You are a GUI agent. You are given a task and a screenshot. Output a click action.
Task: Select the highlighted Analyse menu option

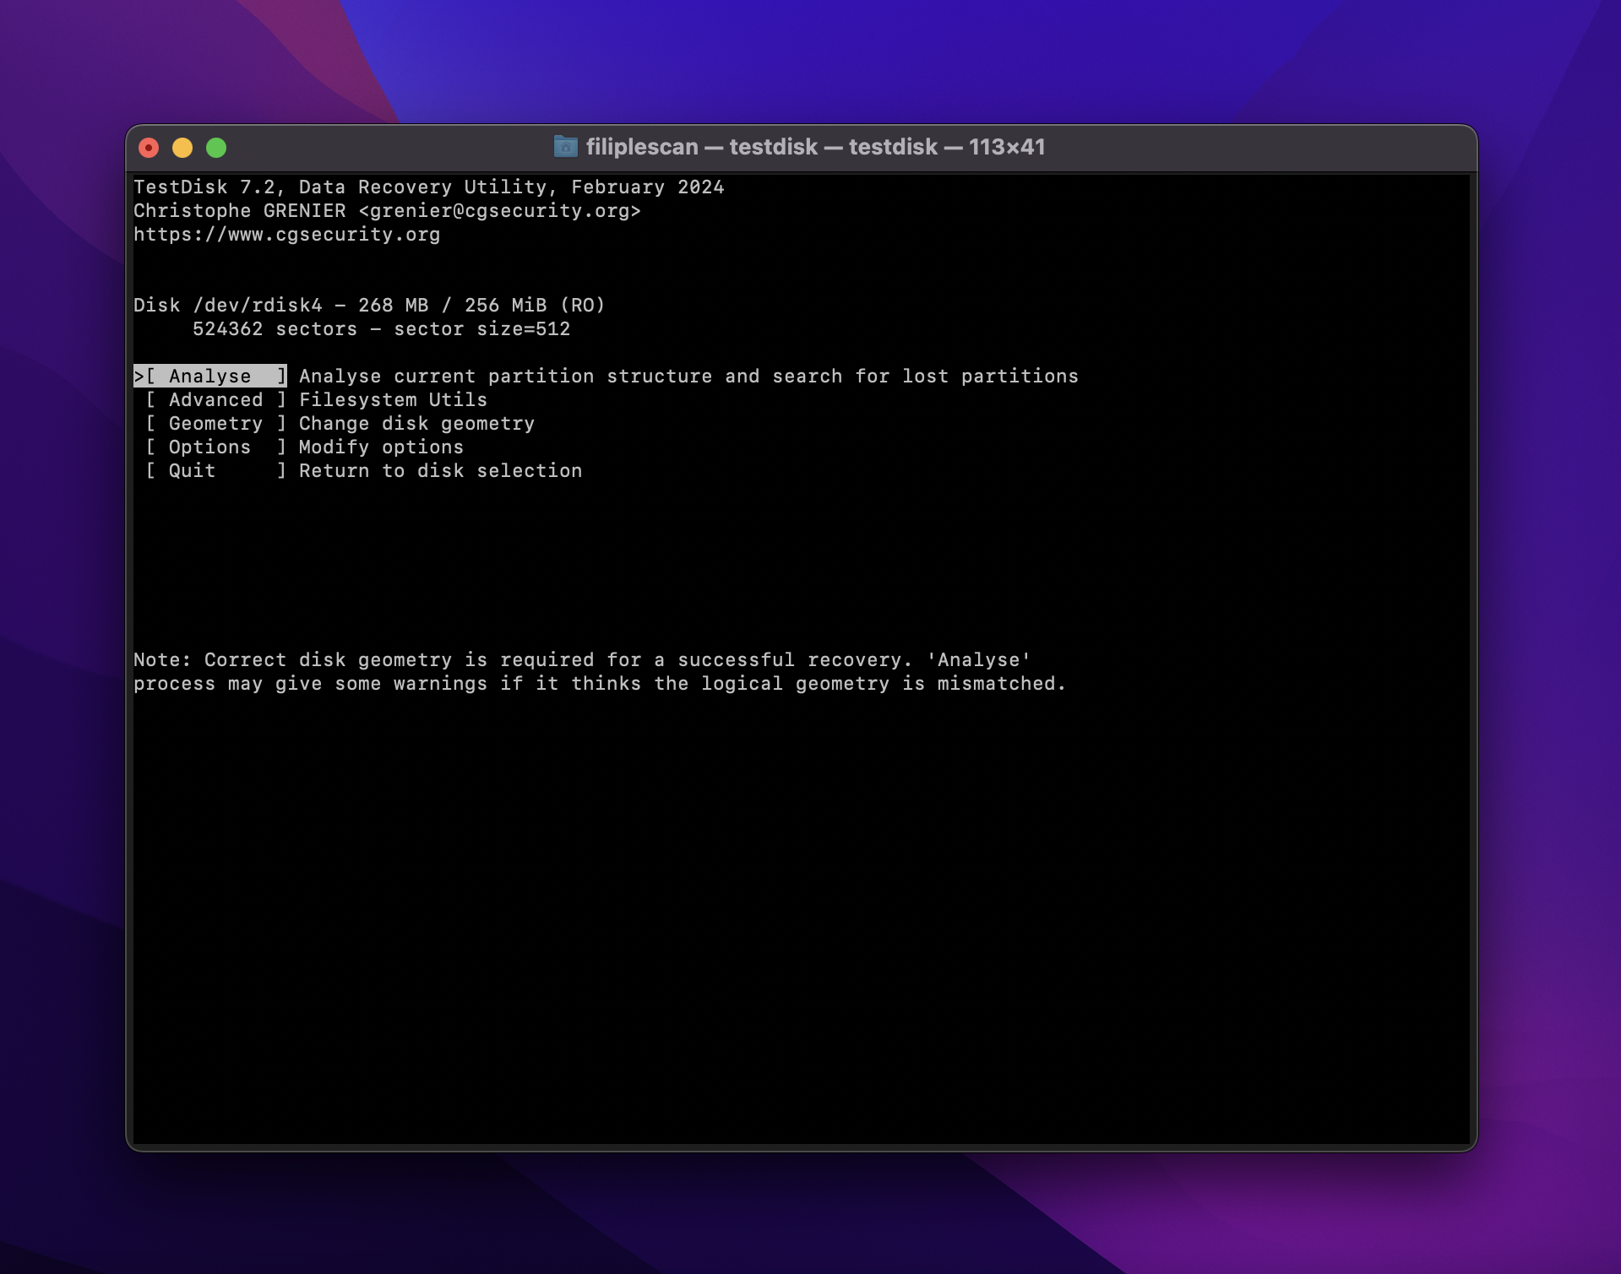[210, 376]
